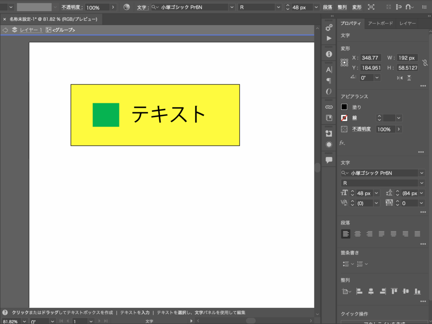This screenshot has width=432, height=324.
Task: Open the rotation angle dropdown in 変形
Action: pyautogui.click(x=377, y=78)
